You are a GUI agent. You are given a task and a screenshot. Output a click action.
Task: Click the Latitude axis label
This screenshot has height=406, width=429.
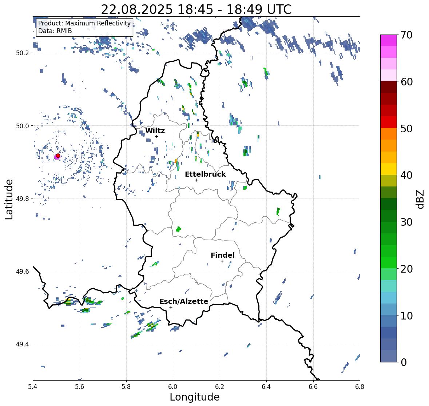9,199
